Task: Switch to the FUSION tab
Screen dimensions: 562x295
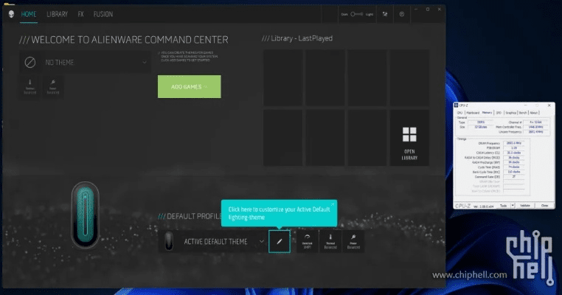Action: click(x=103, y=14)
